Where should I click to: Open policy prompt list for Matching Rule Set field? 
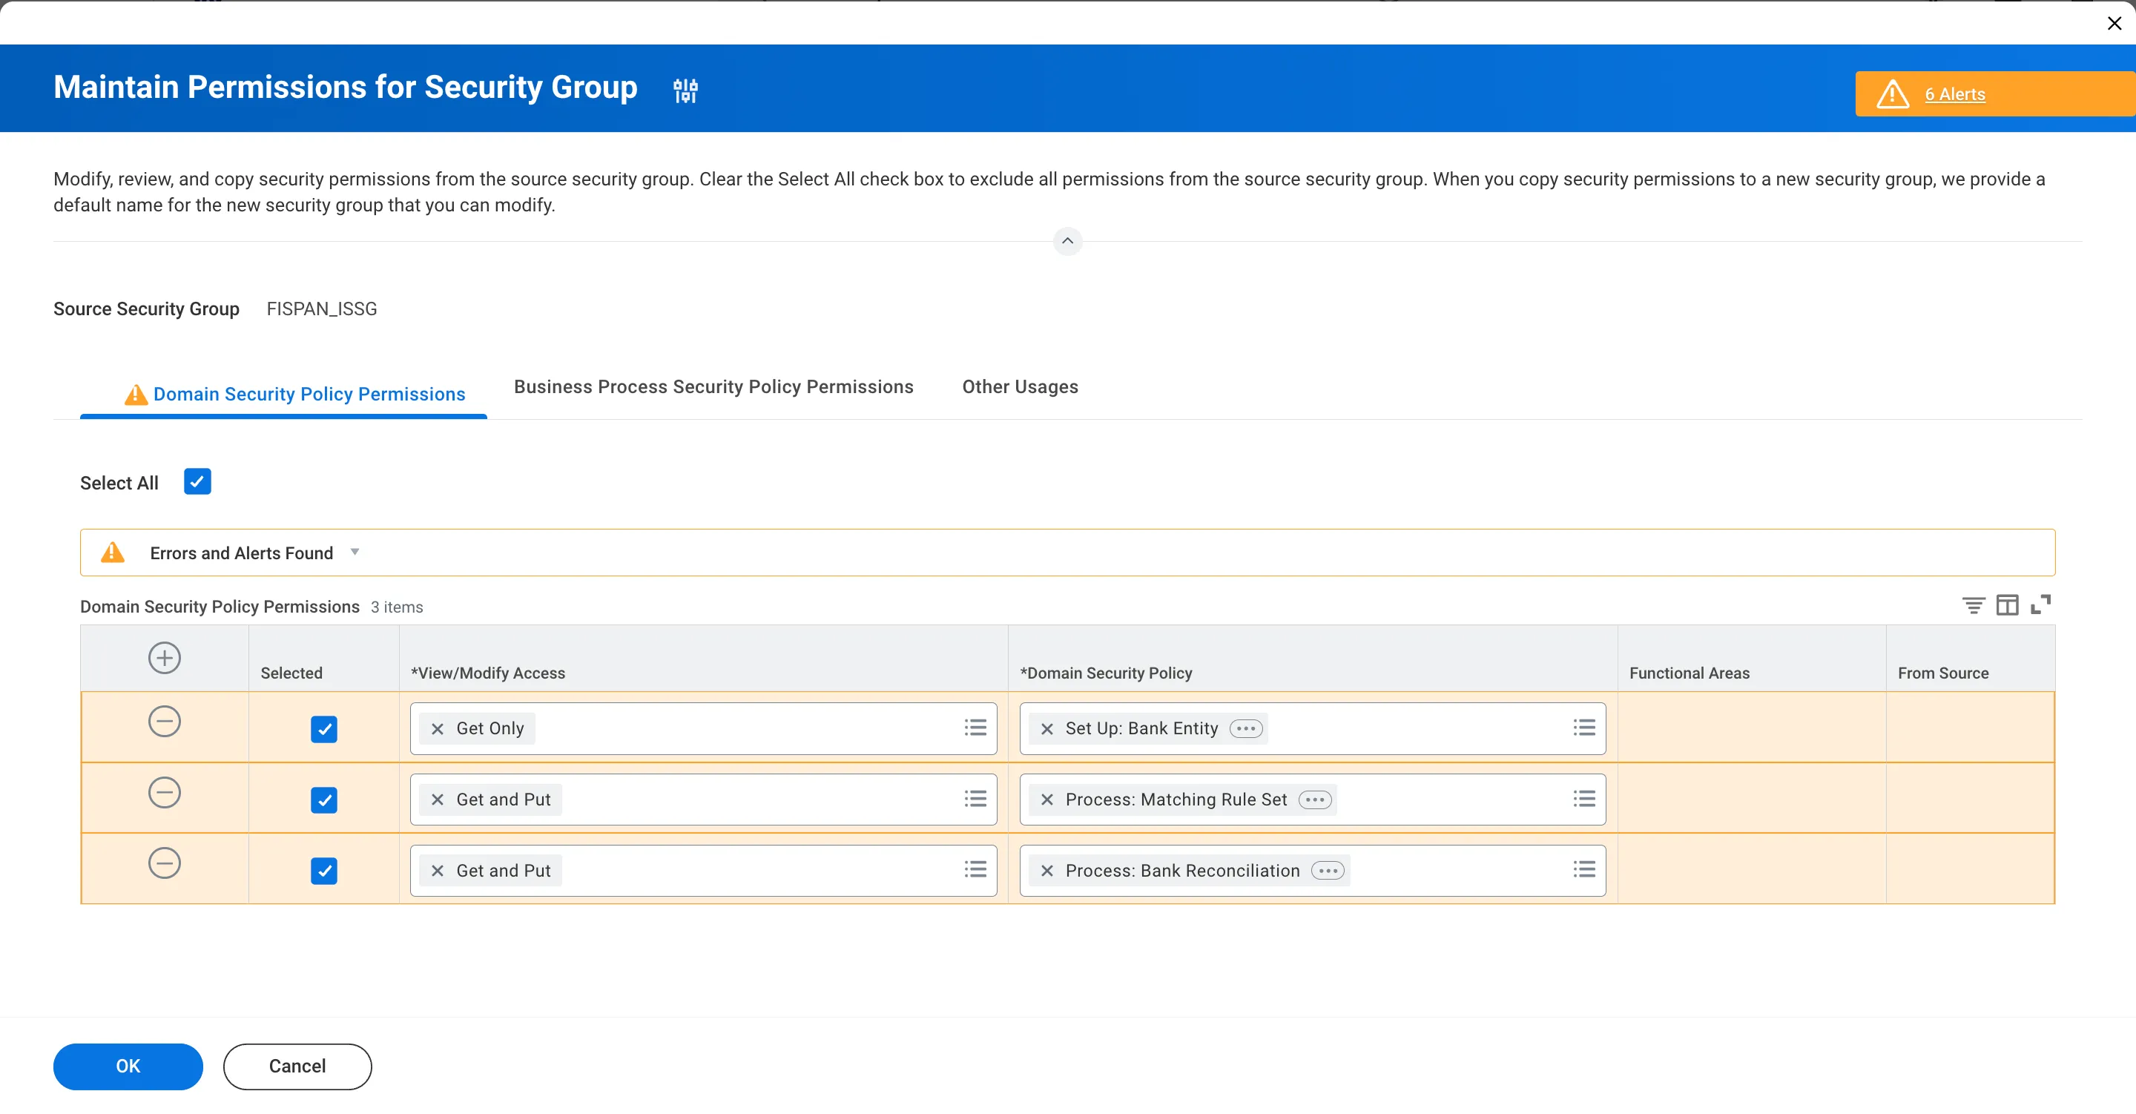pos(1583,799)
